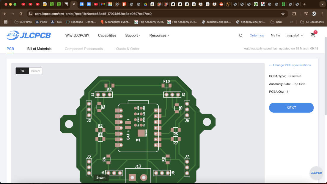Image resolution: width=327 pixels, height=184 pixels.
Task: Show the Bottom side of PCB
Action: coord(35,71)
